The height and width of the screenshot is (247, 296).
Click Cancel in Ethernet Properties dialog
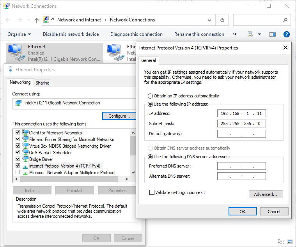click(128, 238)
